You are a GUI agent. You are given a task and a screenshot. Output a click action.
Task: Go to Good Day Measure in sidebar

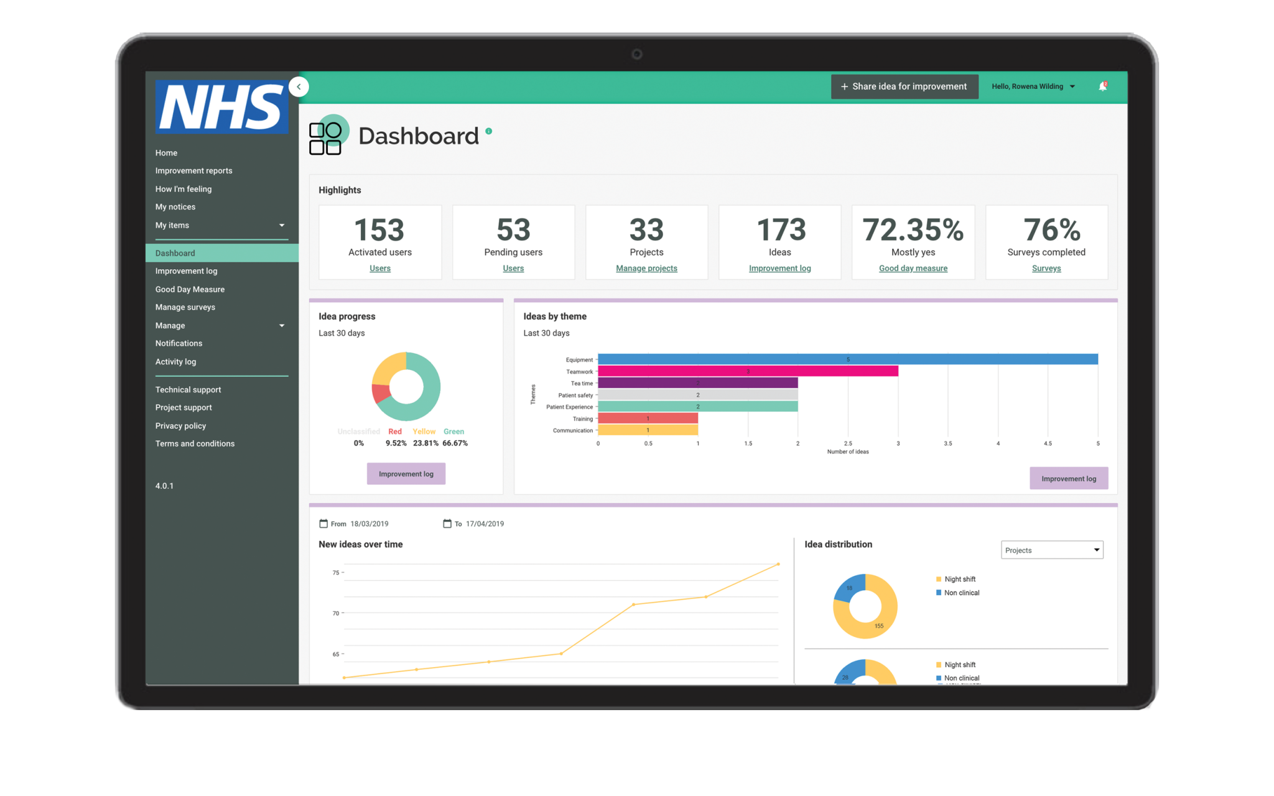click(190, 289)
